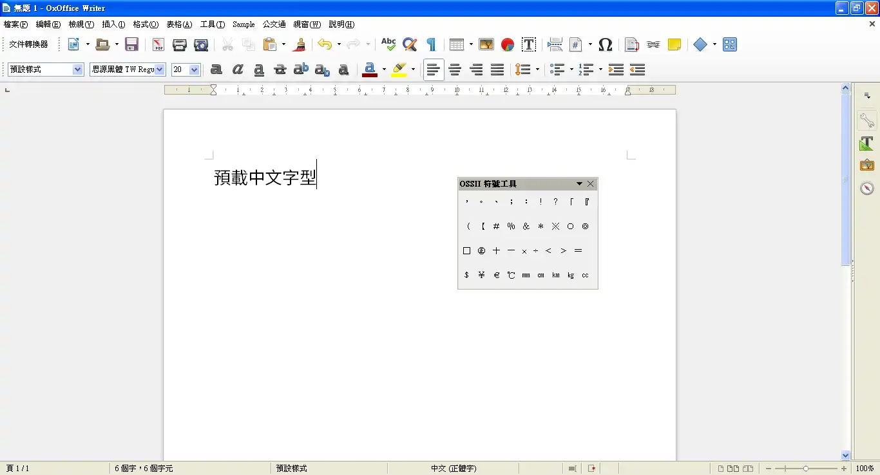Expand the Paste options dropdown arrow

coord(283,44)
